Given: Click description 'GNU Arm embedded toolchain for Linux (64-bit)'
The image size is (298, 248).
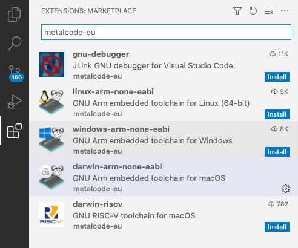Looking at the screenshot, I should point(161,103).
